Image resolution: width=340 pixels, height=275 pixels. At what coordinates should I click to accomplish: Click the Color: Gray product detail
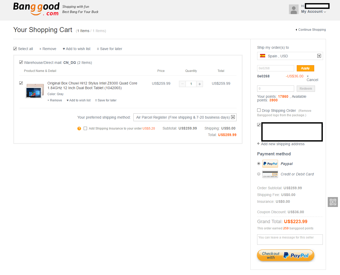coord(55,94)
